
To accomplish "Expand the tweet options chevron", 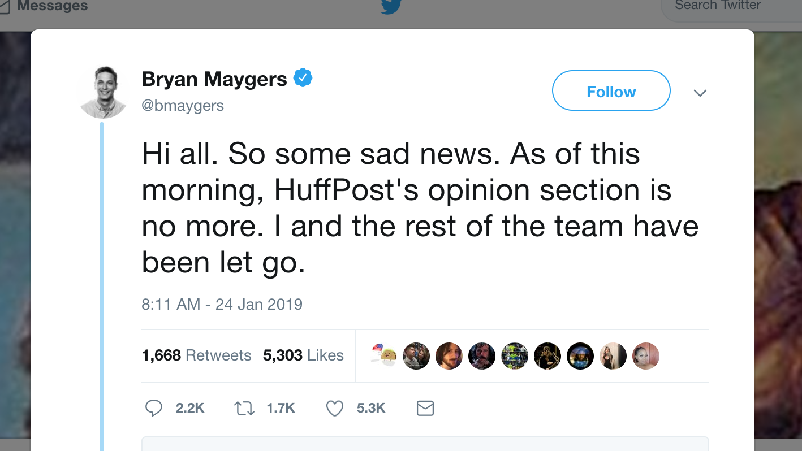I will click(700, 93).
